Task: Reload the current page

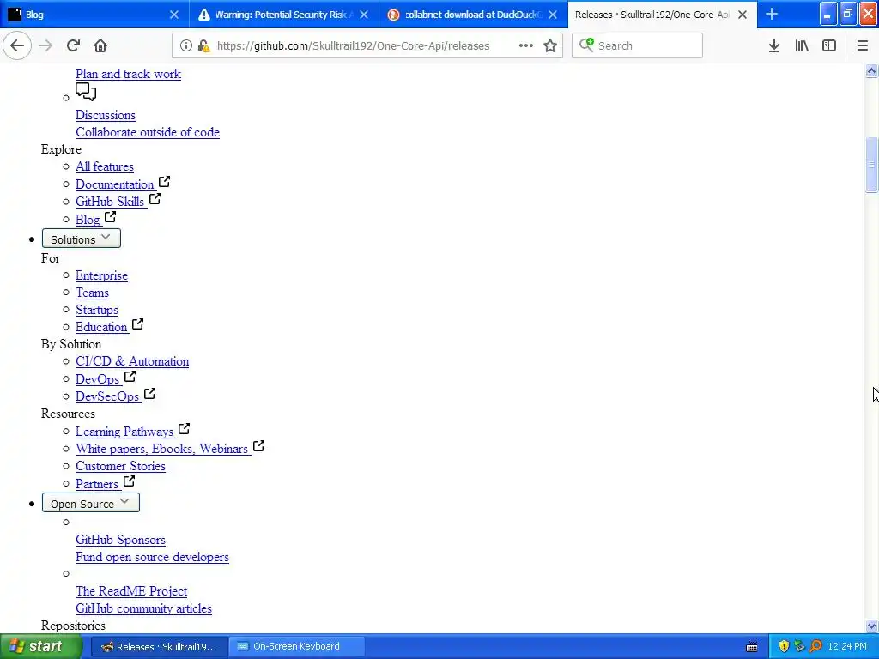Action: pyautogui.click(x=73, y=46)
